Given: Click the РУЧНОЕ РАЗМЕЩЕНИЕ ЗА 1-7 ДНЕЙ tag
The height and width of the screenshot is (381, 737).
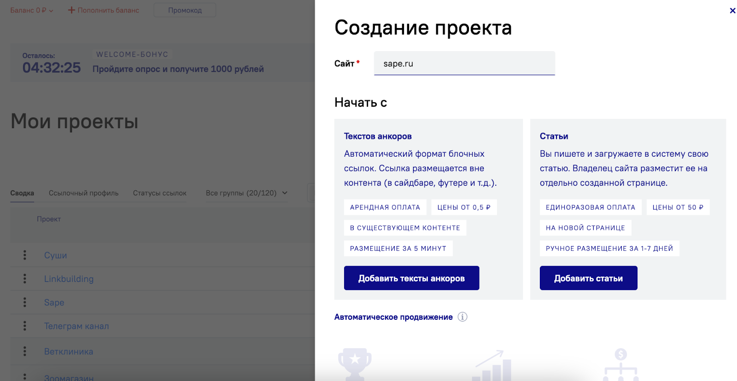Looking at the screenshot, I should pos(609,248).
